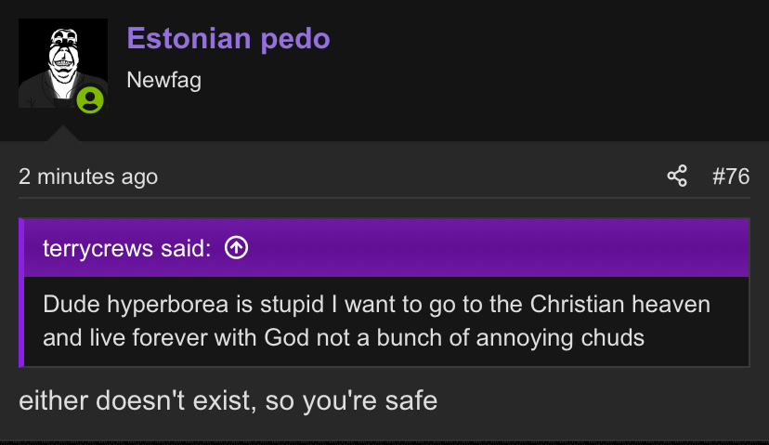Image resolution: width=769 pixels, height=445 pixels.
Task: Open the "2 minutes ago" timestamp permalink
Action: pyautogui.click(x=88, y=177)
